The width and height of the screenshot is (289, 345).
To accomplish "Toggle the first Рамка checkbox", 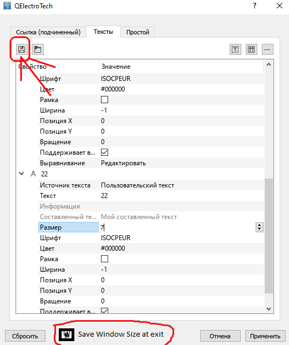I will (104, 100).
